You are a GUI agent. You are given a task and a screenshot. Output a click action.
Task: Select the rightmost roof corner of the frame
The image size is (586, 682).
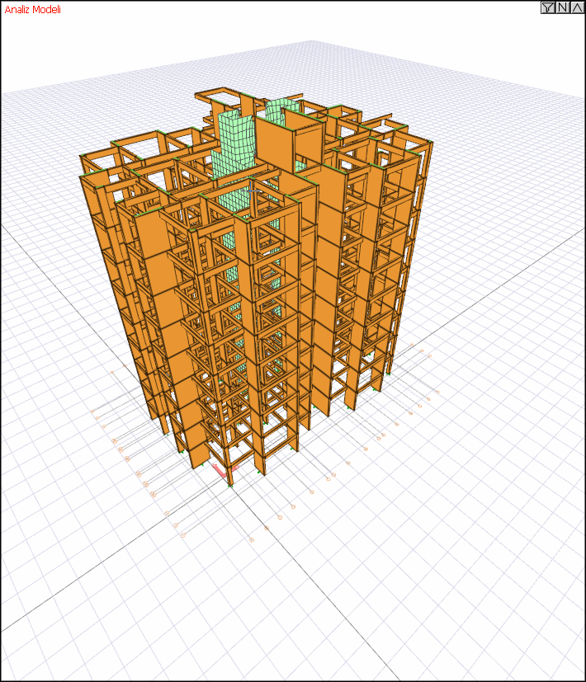[431, 142]
